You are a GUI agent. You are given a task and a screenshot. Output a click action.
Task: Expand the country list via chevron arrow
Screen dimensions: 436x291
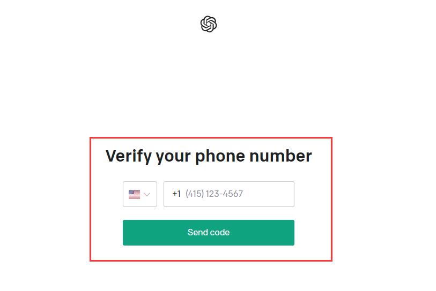[147, 194]
